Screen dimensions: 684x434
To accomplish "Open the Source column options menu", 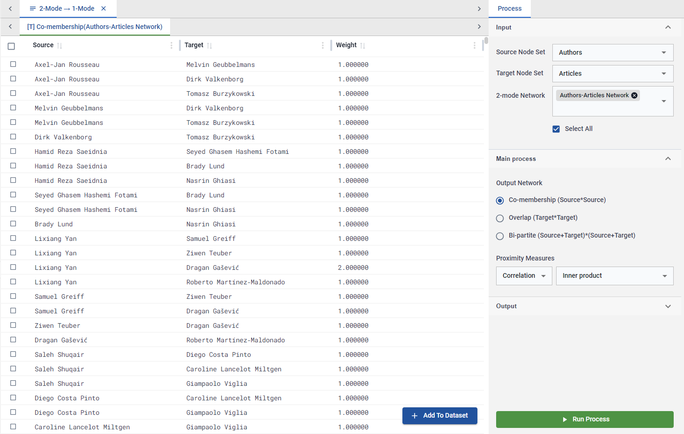I will coord(171,45).
